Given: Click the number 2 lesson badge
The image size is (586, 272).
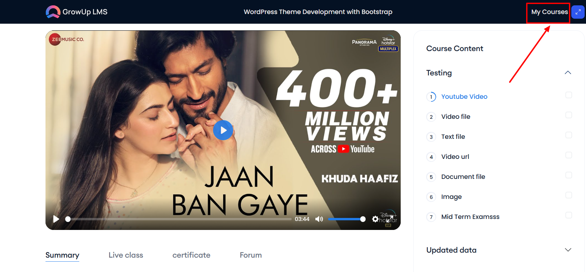Looking at the screenshot, I should (x=431, y=117).
